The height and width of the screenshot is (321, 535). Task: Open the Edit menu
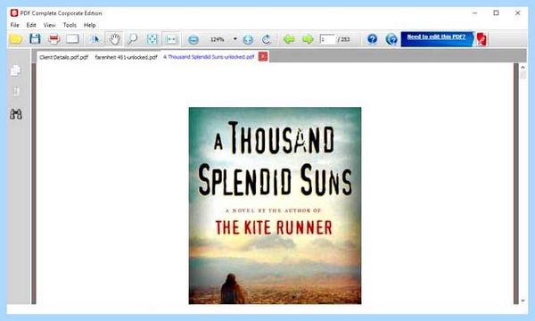click(31, 25)
